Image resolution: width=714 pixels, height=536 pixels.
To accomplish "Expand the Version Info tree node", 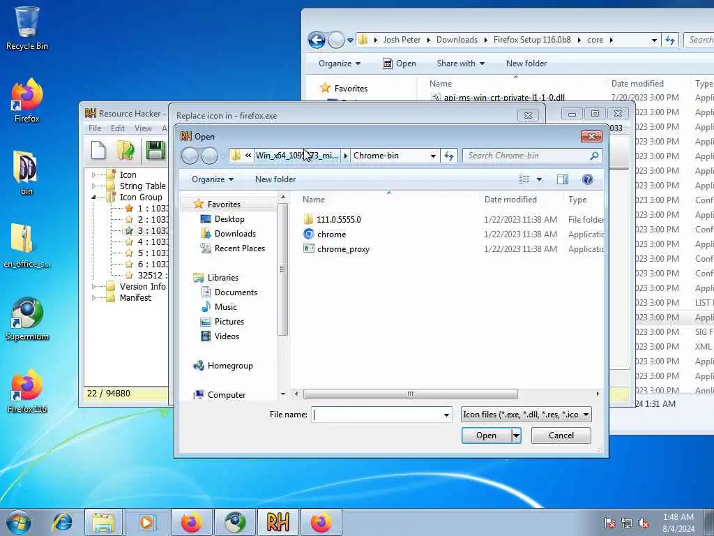I will click(94, 287).
